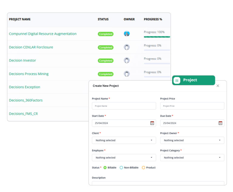Click owner avatar for Decision CENLAR Forclosure
The image size is (233, 192).
127,47
